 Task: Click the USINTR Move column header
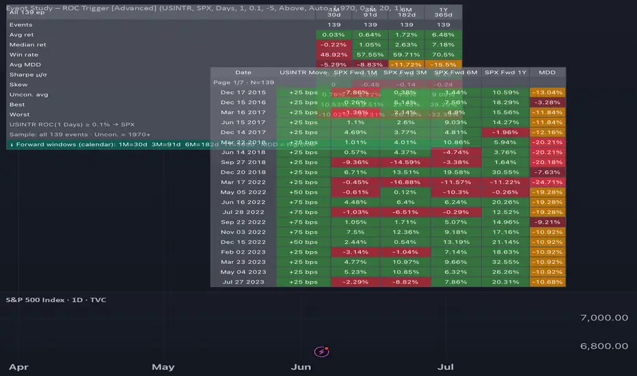coord(303,72)
